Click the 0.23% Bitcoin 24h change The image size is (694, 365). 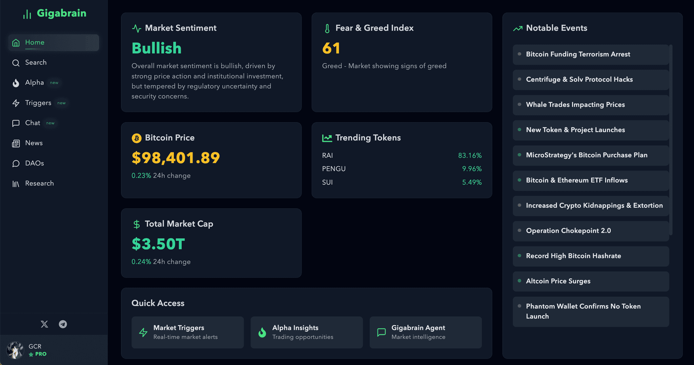pos(141,176)
